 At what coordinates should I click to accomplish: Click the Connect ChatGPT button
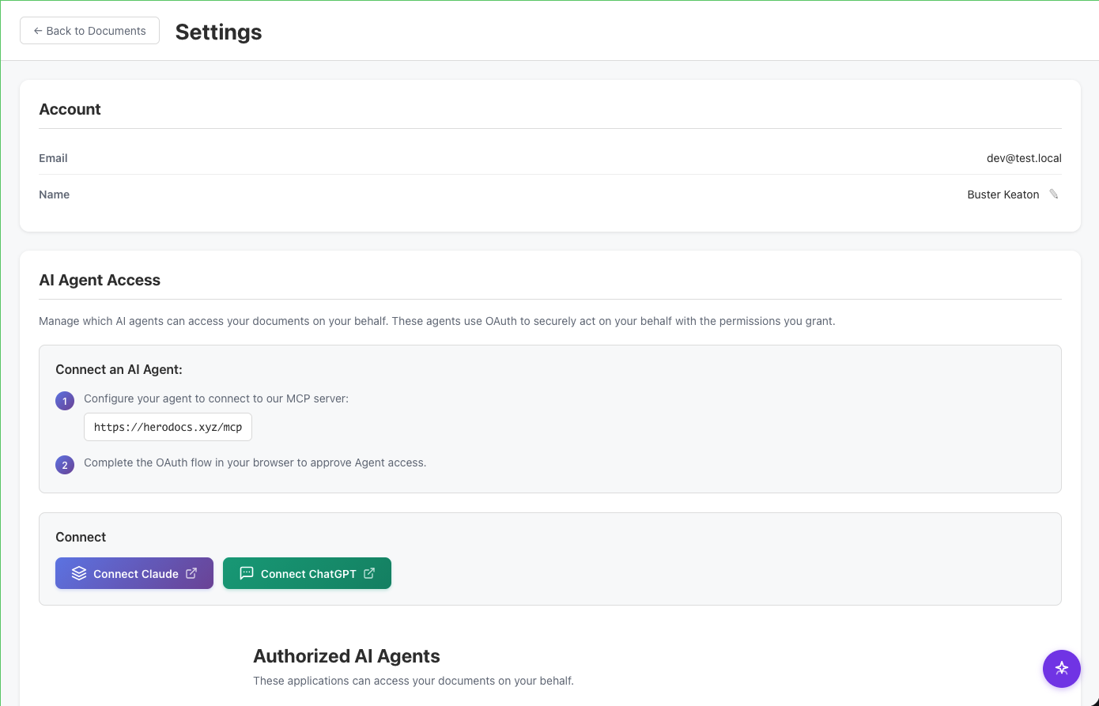click(307, 573)
